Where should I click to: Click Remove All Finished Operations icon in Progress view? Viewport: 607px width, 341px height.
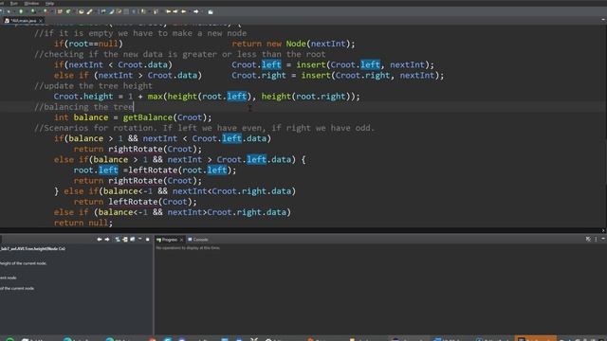pyautogui.click(x=588, y=240)
